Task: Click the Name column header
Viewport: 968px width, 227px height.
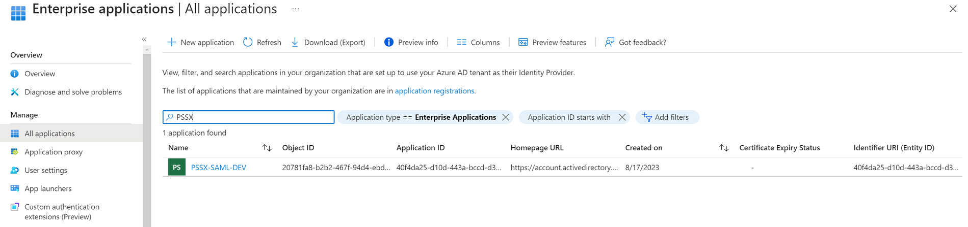Action: tap(178, 148)
